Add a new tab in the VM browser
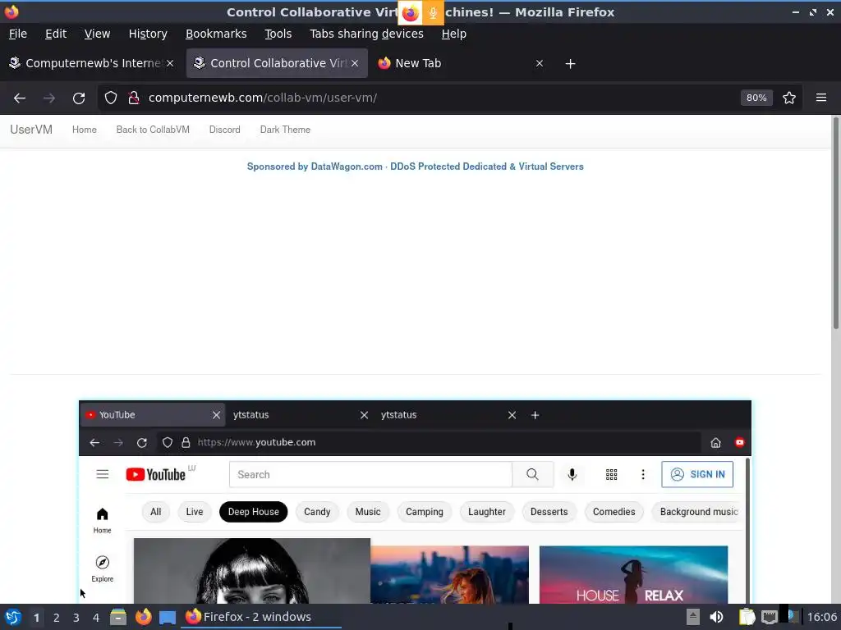 (535, 415)
